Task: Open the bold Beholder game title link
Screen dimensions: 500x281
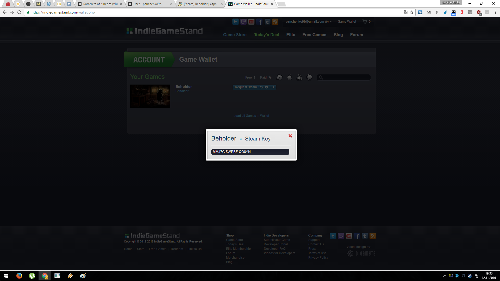Action: (184, 87)
